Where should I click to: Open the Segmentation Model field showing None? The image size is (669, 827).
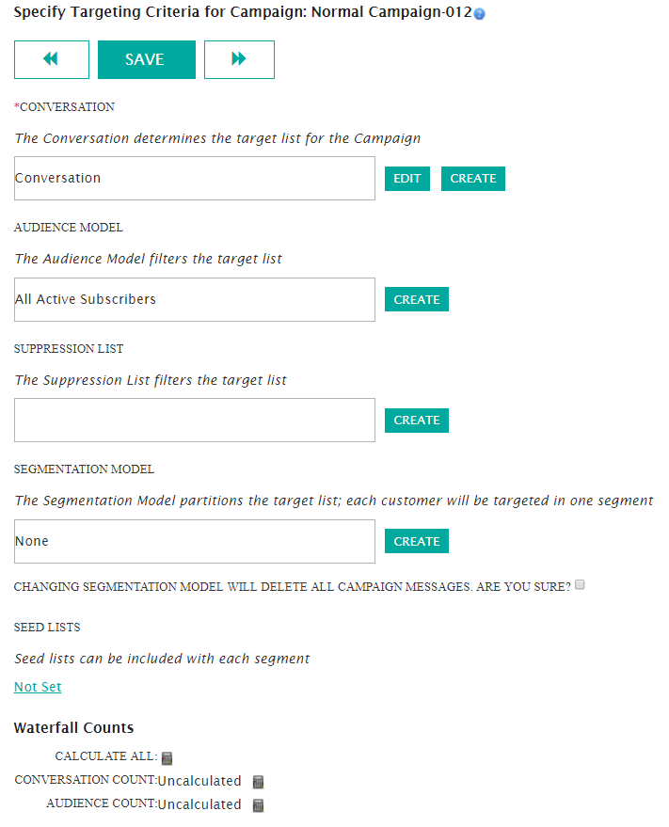pyautogui.click(x=195, y=541)
